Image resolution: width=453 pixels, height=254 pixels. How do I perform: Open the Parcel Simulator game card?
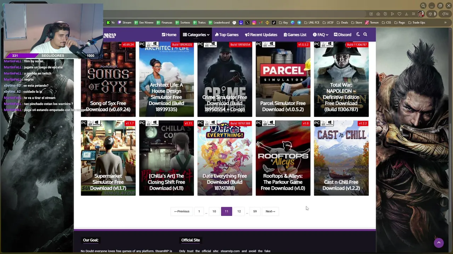pyautogui.click(x=283, y=79)
